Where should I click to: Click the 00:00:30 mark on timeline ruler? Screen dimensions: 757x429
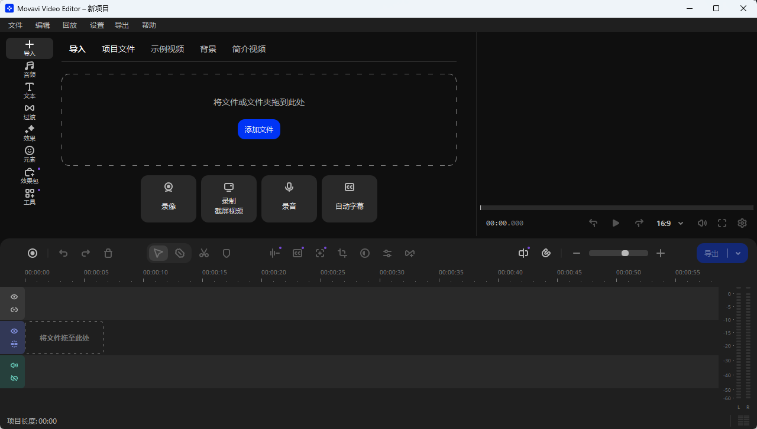(392, 272)
